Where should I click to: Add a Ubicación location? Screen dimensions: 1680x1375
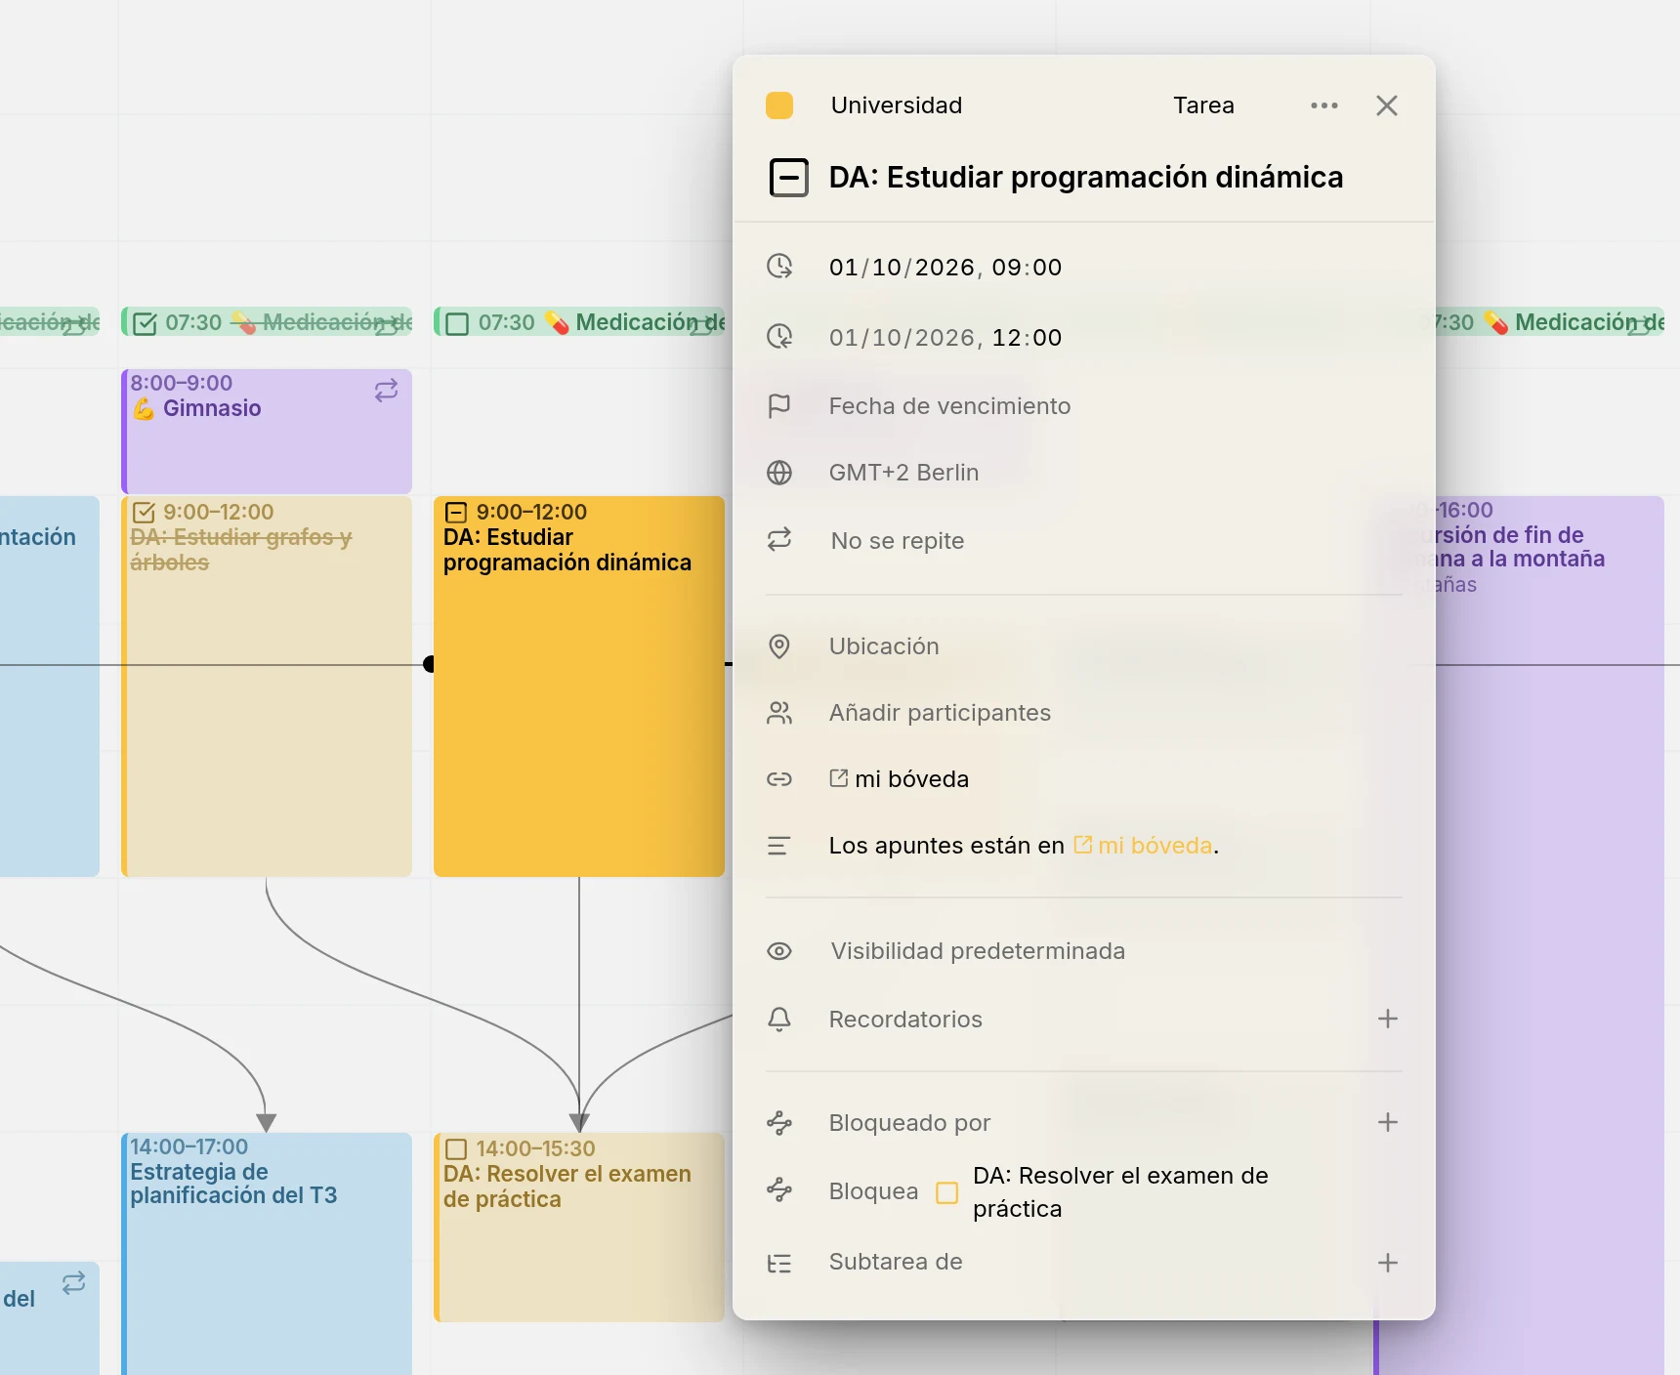tap(884, 646)
